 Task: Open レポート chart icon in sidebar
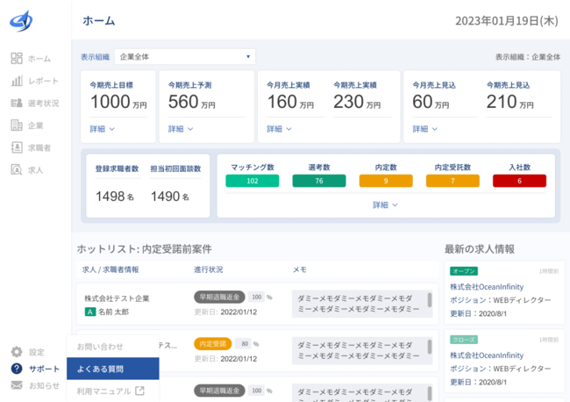(x=17, y=81)
